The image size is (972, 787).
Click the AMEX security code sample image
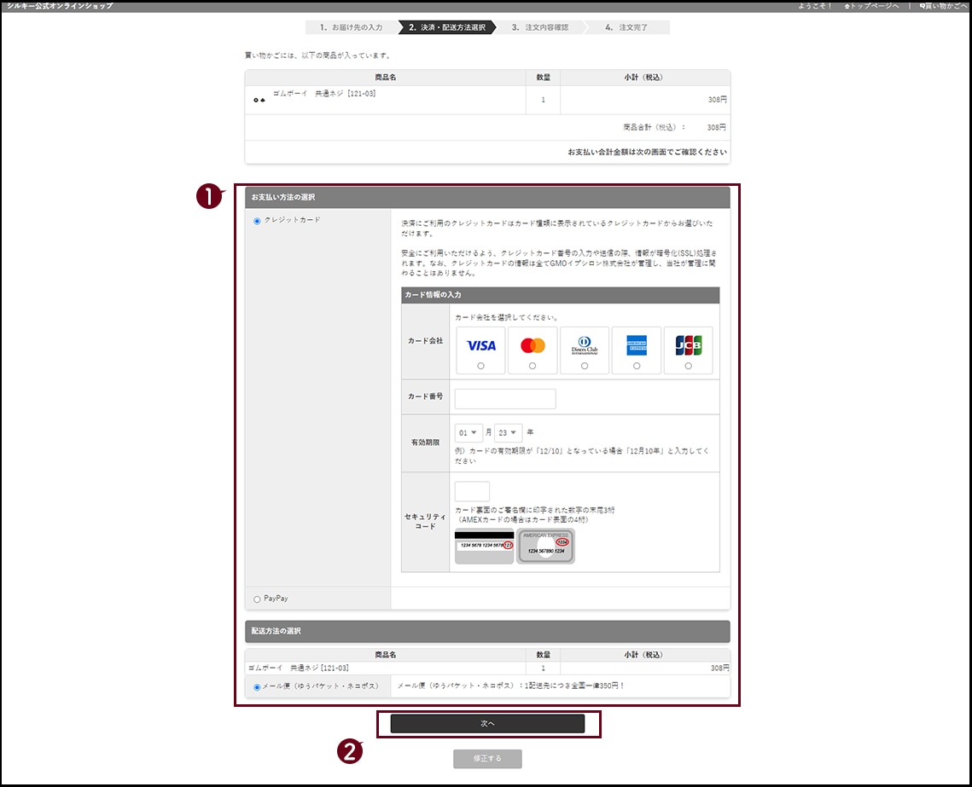[x=546, y=546]
